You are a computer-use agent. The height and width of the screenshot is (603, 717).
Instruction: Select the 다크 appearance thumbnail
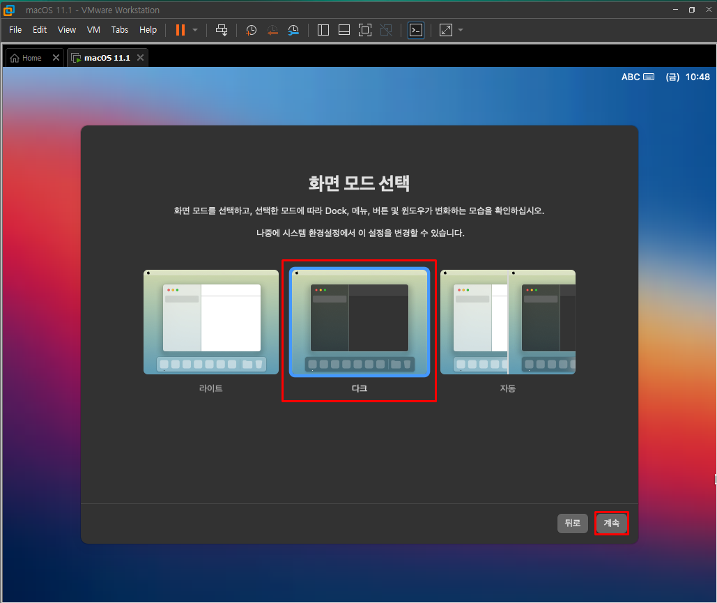360,322
